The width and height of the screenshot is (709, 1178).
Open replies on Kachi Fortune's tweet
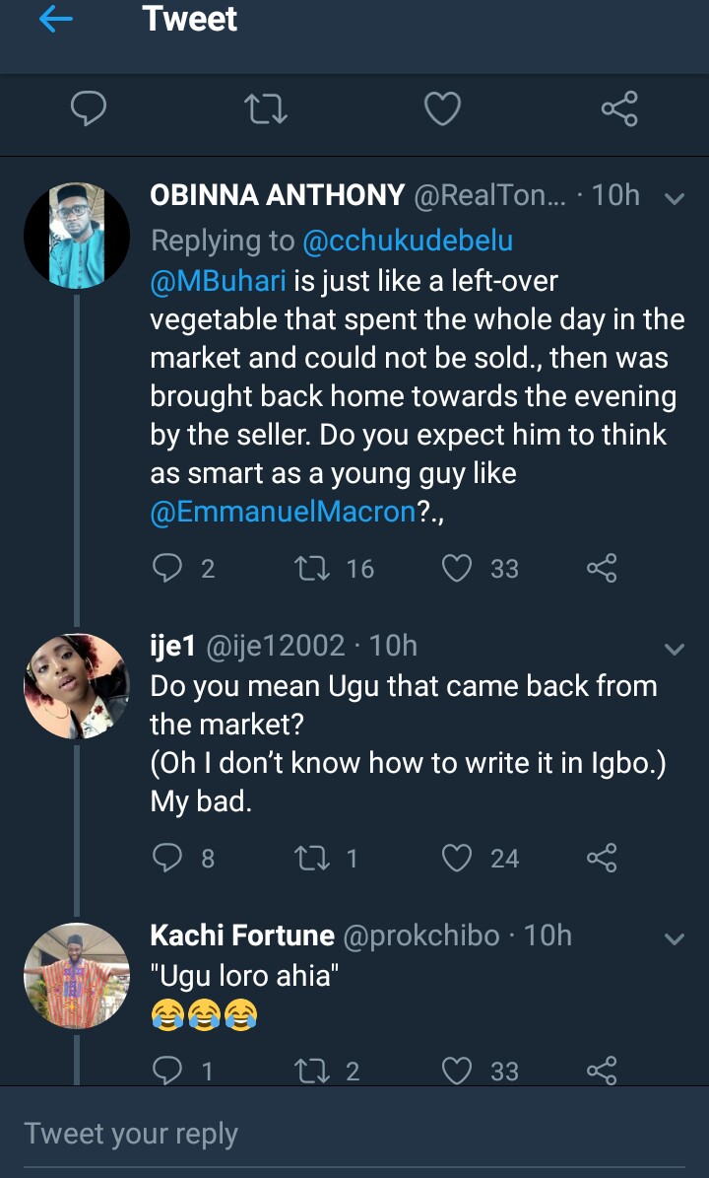[168, 1071]
